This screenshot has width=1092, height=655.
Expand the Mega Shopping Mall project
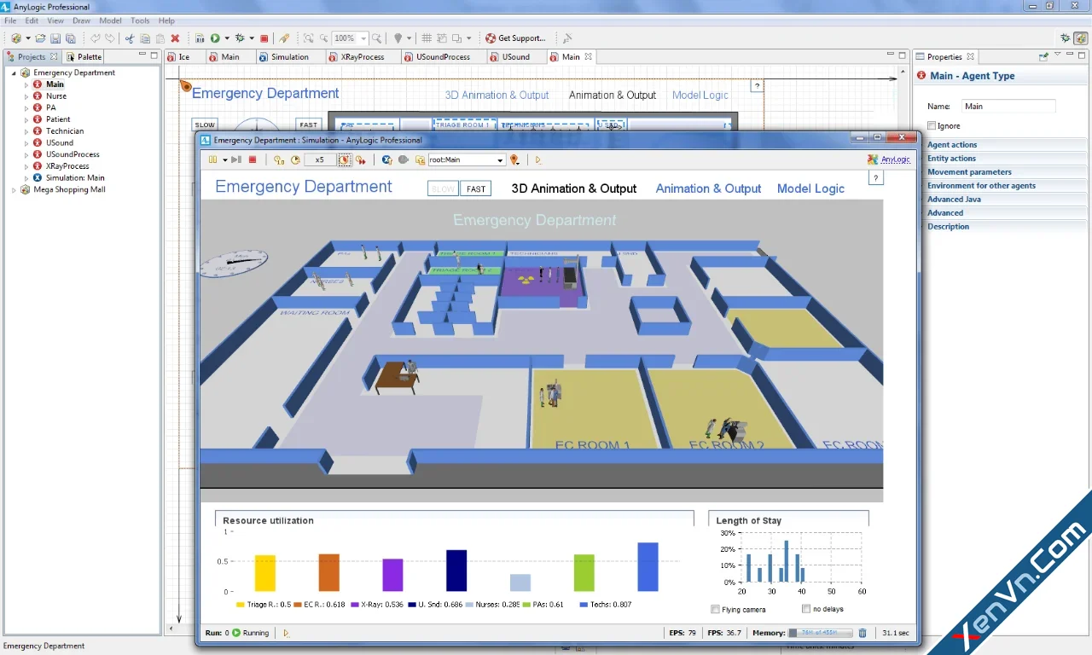[x=14, y=190]
